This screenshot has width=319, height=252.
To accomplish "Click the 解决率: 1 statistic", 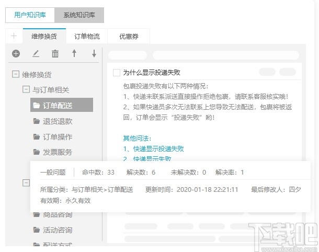I will pyautogui.click(x=230, y=173).
